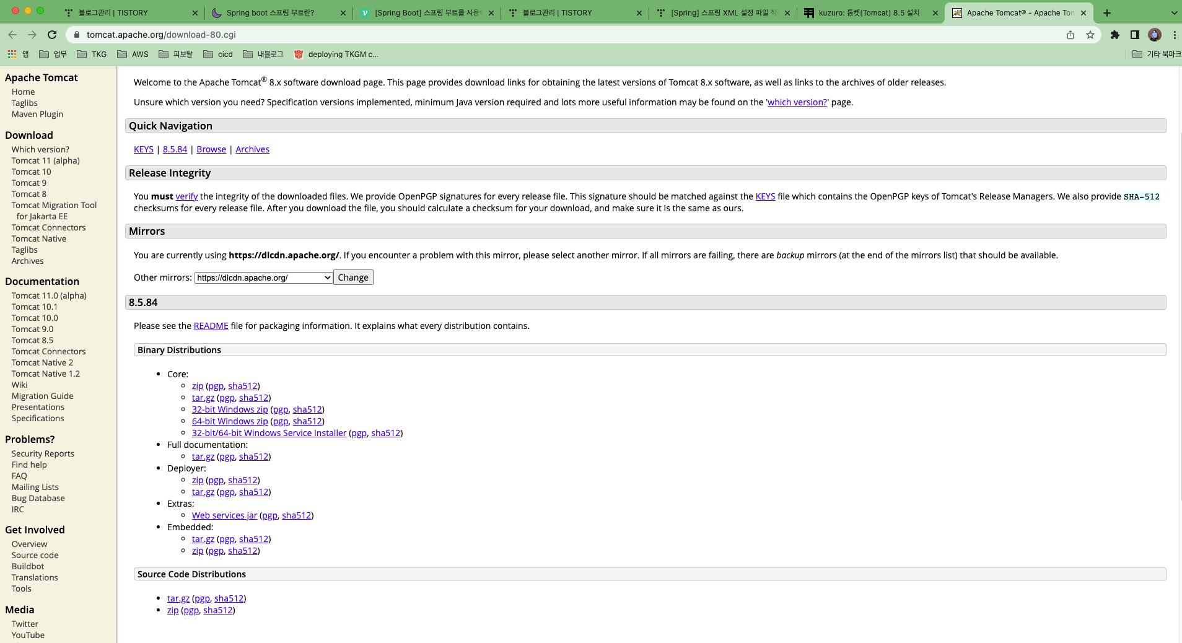Open the apps grid bookmark shortcut
This screenshot has height=643, width=1182.
pyautogui.click(x=18, y=55)
